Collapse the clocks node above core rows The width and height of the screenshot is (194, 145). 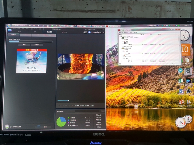pos(123,59)
